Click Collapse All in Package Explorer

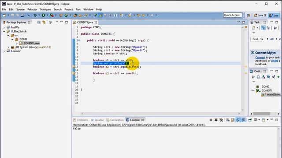tap(39, 22)
